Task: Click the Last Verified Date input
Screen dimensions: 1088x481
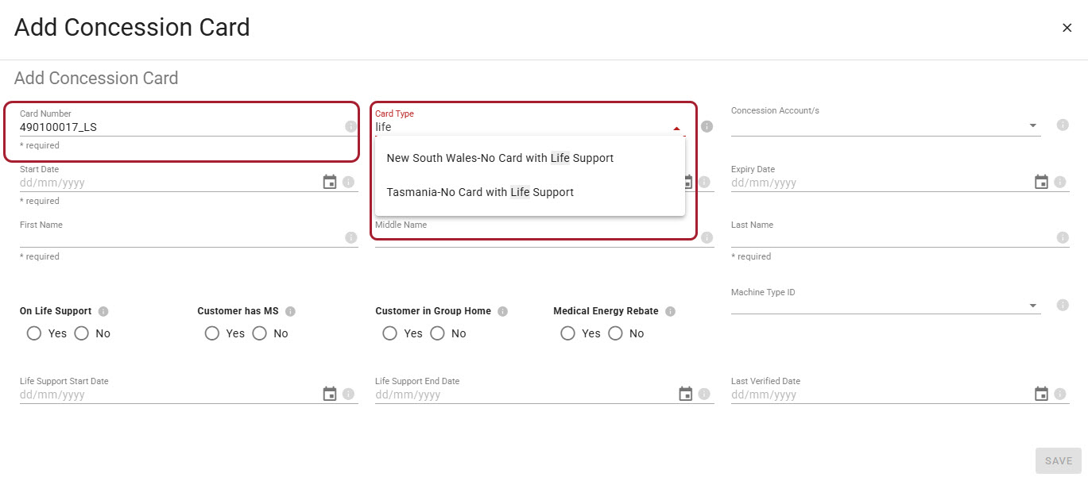Action: pyautogui.click(x=881, y=394)
